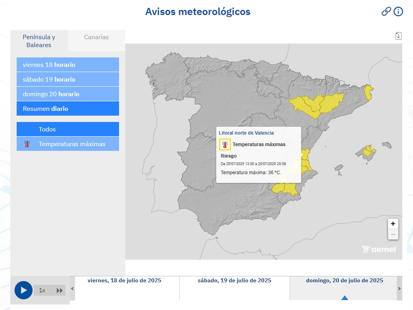Select sábado 19 horario
413x310 pixels.
tap(67, 79)
